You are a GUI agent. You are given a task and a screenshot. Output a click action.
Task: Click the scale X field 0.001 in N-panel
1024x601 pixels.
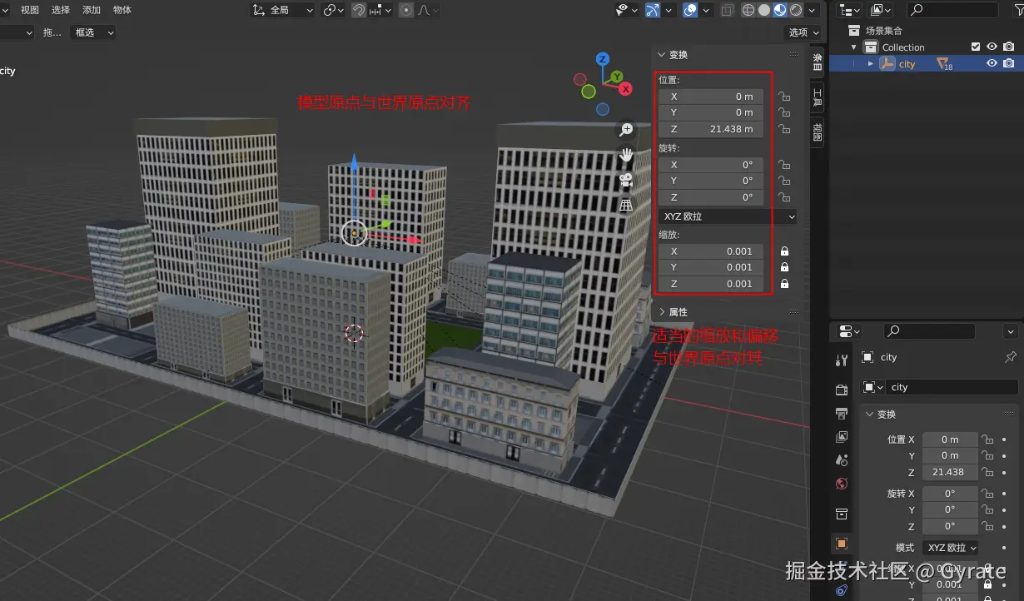point(711,251)
